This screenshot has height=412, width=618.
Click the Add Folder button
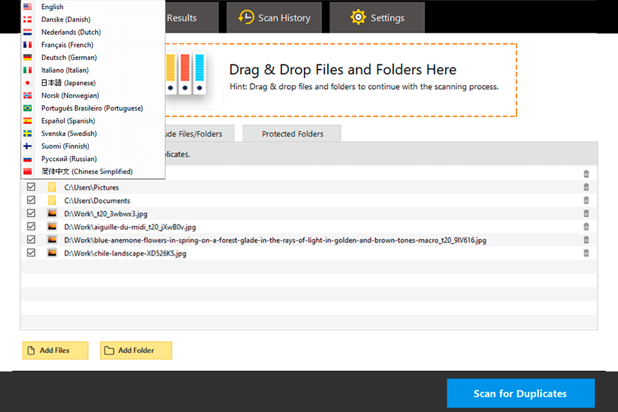pos(136,350)
